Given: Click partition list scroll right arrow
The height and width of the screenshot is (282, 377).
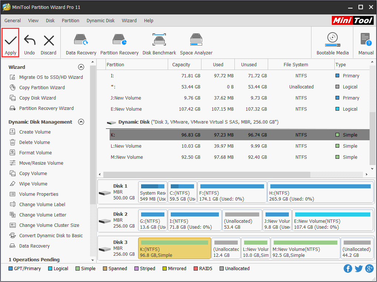Looking at the screenshot, I should [367, 174].
